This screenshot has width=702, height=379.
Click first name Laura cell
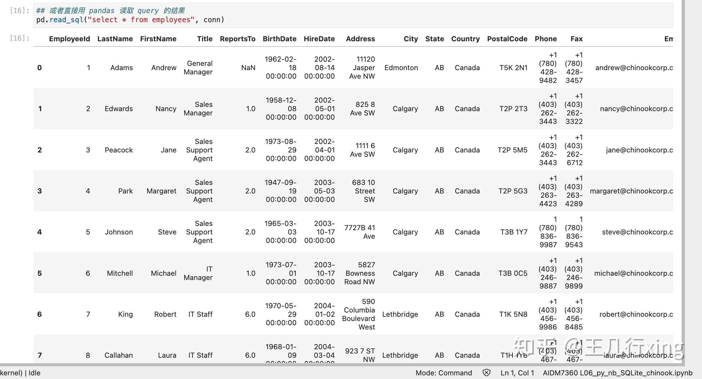[x=167, y=355]
